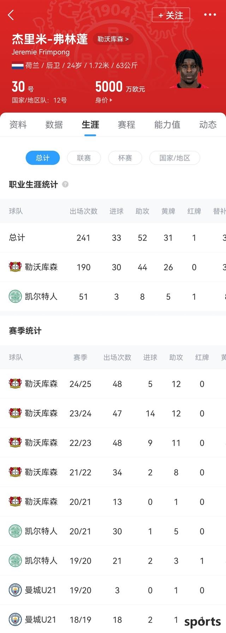226x633 pixels.
Task: Select the 国家/地区 filter pill
Action: pos(175,158)
